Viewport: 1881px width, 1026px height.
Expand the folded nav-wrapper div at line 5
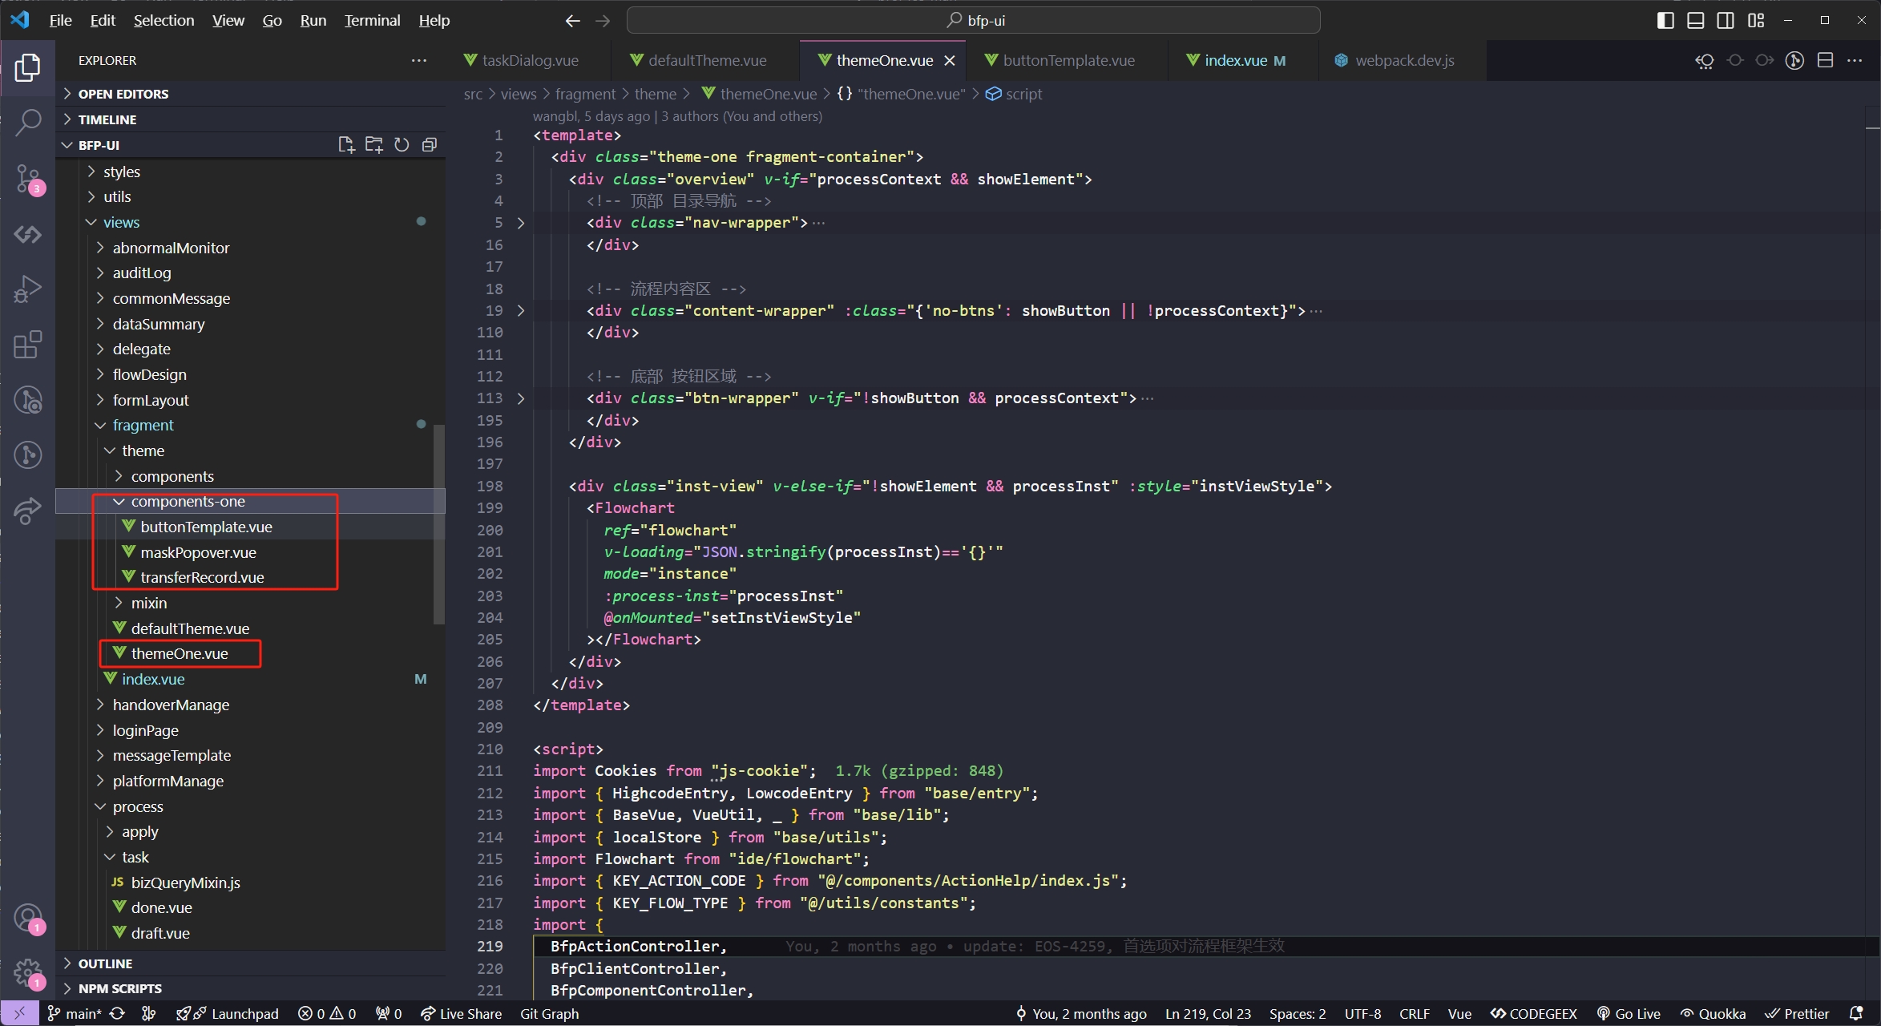click(521, 223)
